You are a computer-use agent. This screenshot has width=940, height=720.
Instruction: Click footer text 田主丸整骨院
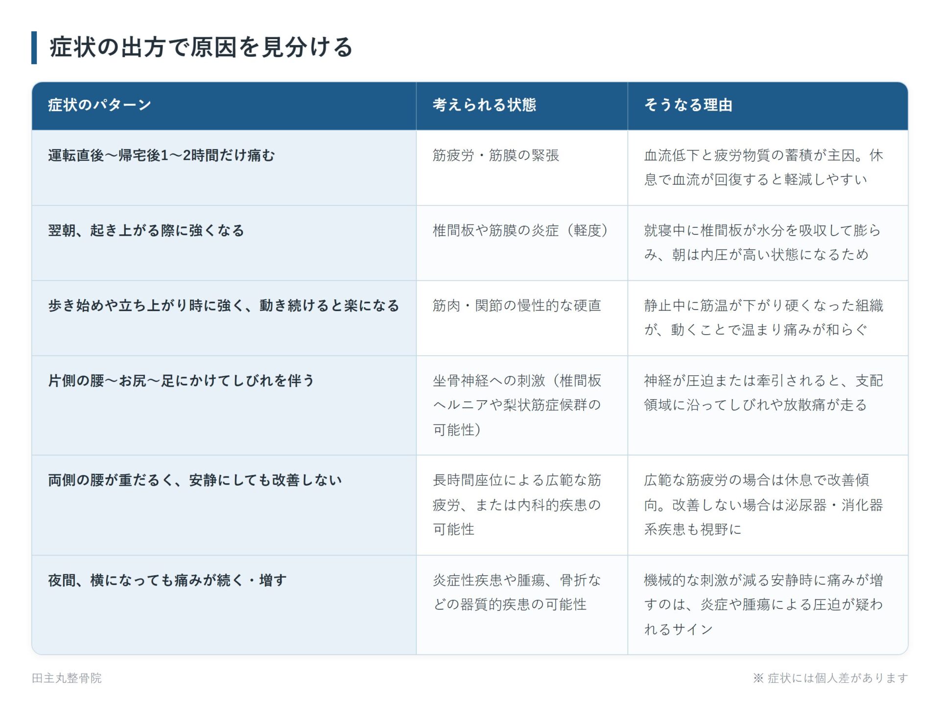(67, 678)
